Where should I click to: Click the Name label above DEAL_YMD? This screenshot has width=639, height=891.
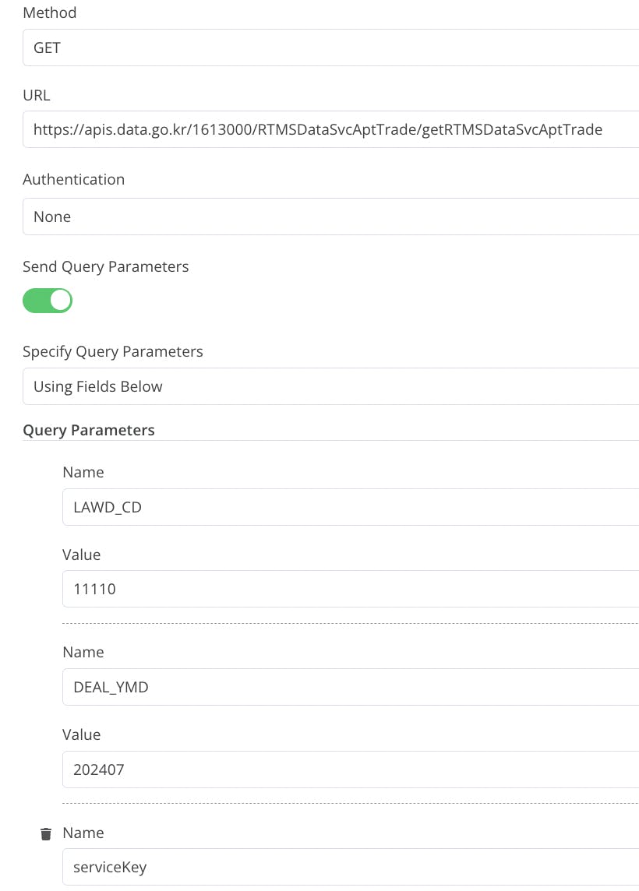coord(83,652)
